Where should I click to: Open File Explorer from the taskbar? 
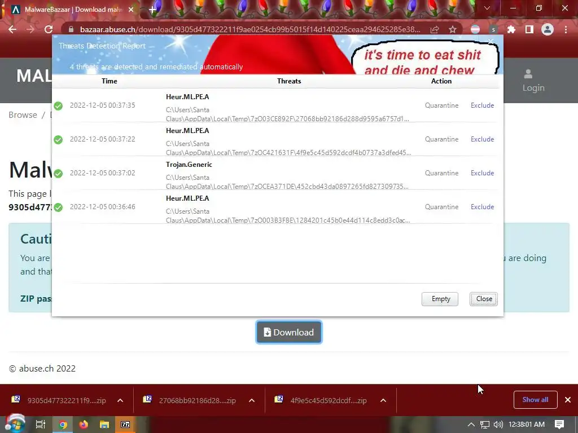(x=104, y=425)
